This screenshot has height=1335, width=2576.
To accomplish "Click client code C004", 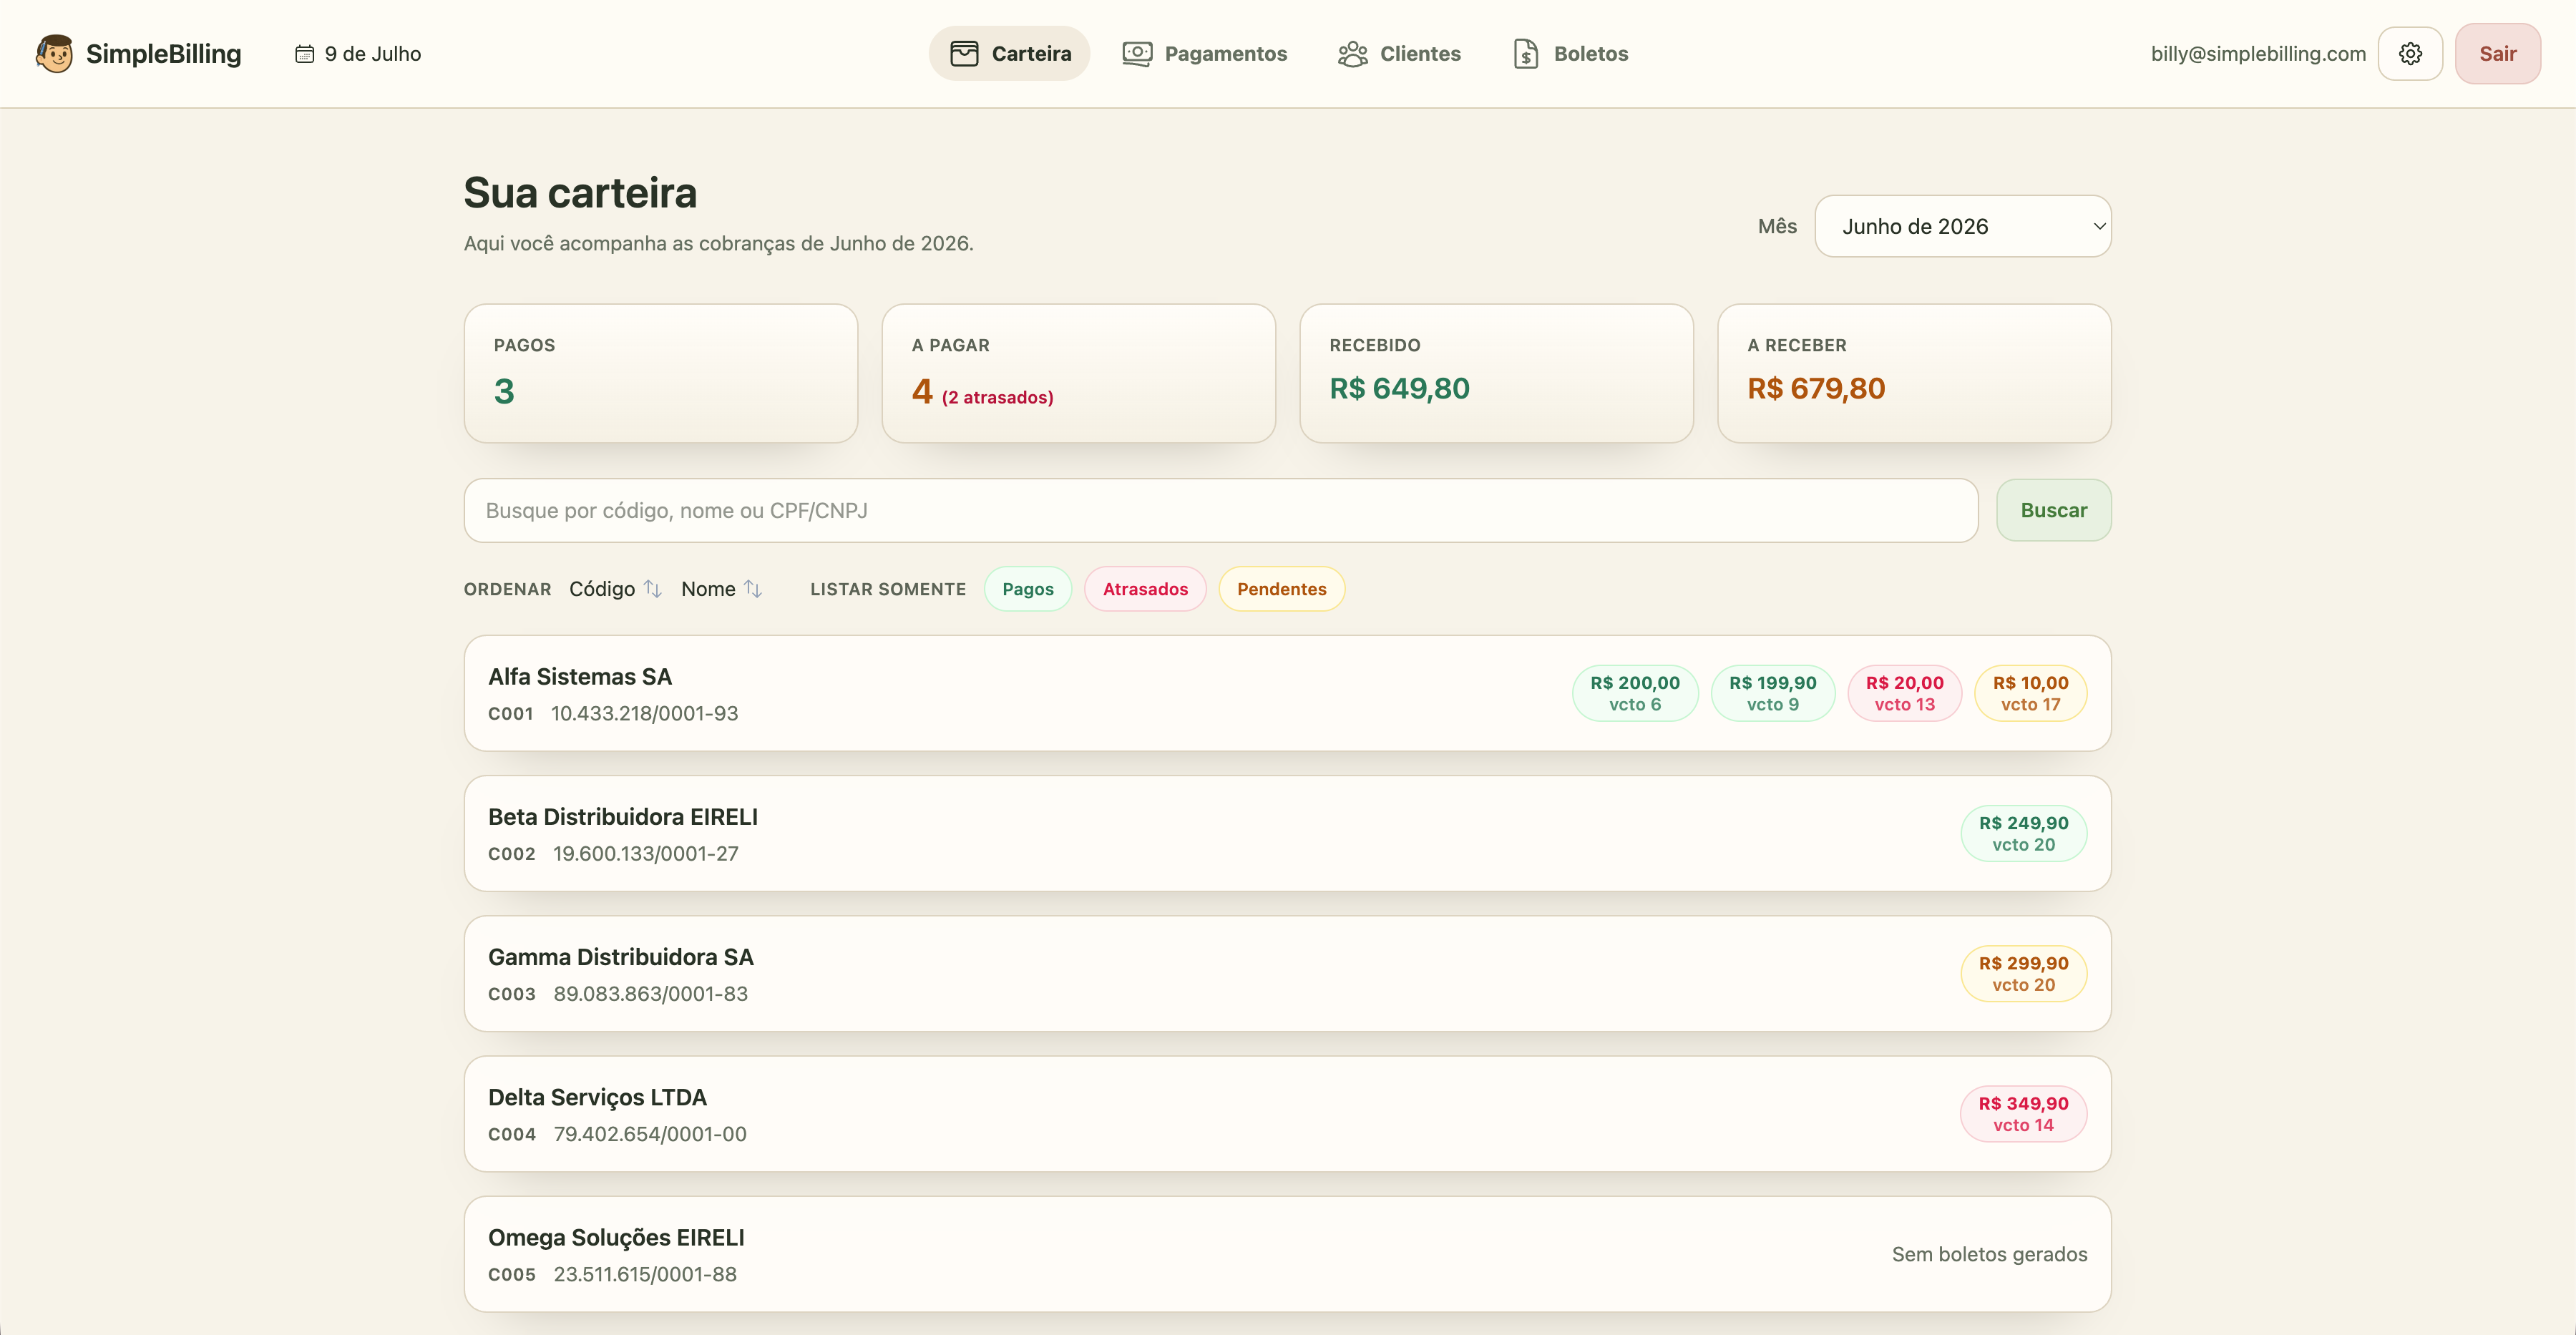I will point(512,1134).
